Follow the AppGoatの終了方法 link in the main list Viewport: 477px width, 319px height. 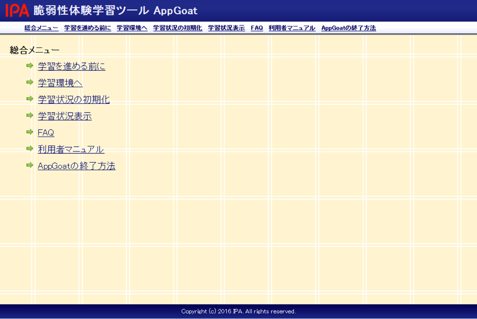[x=77, y=166]
